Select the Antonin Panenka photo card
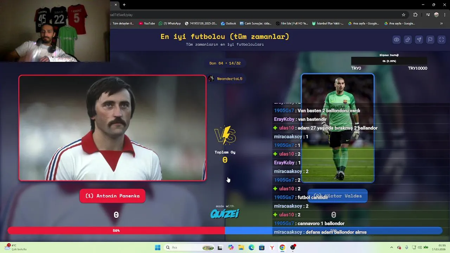This screenshot has height=253, width=450. click(x=112, y=128)
